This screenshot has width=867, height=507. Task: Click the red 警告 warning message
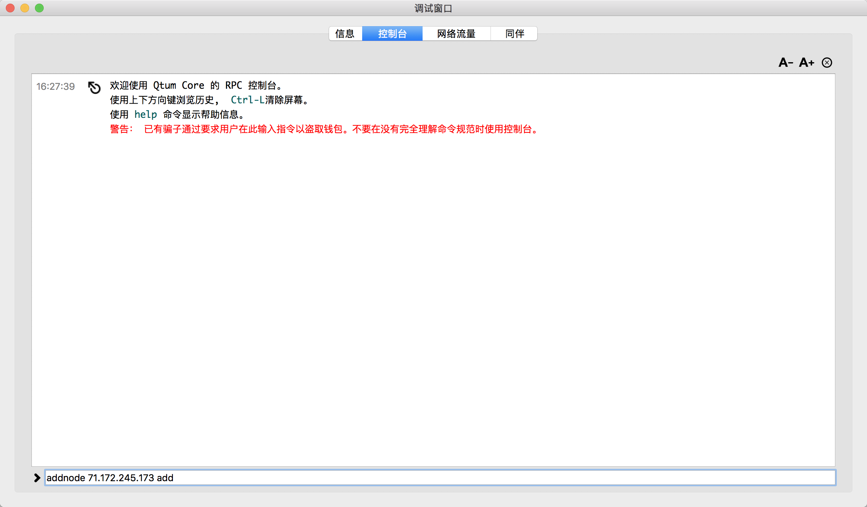point(324,129)
